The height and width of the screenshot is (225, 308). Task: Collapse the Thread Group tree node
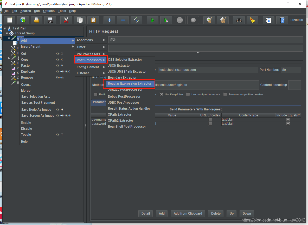[x=7, y=33]
